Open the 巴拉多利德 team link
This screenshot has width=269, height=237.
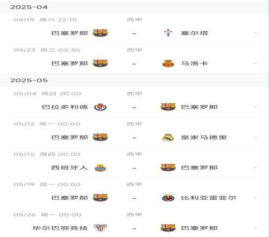(65, 107)
